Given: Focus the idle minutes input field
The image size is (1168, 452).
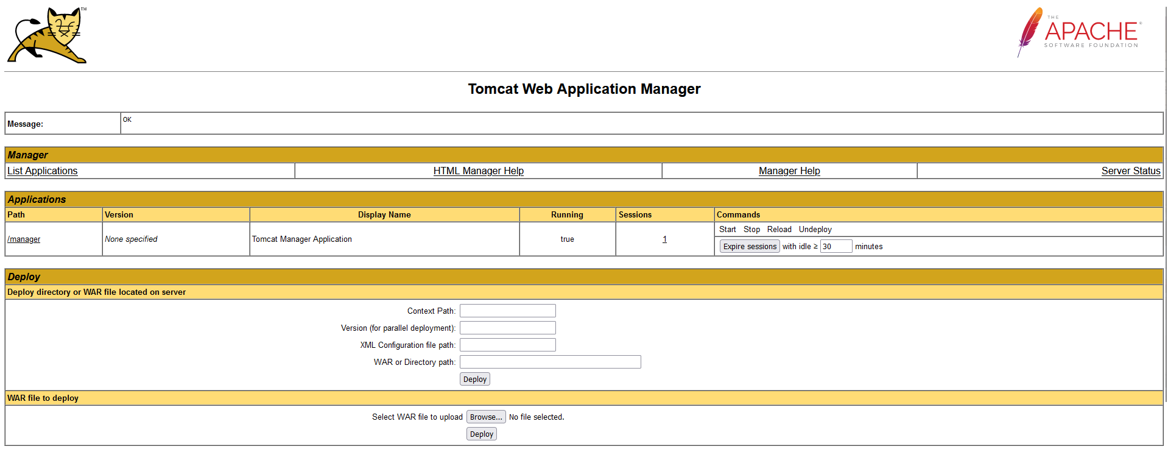Looking at the screenshot, I should pos(836,246).
